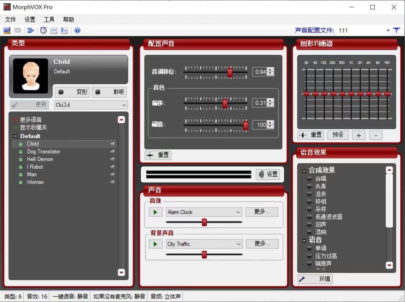Click the equalizer 预设 button
The height and width of the screenshot is (302, 405).
338,135
